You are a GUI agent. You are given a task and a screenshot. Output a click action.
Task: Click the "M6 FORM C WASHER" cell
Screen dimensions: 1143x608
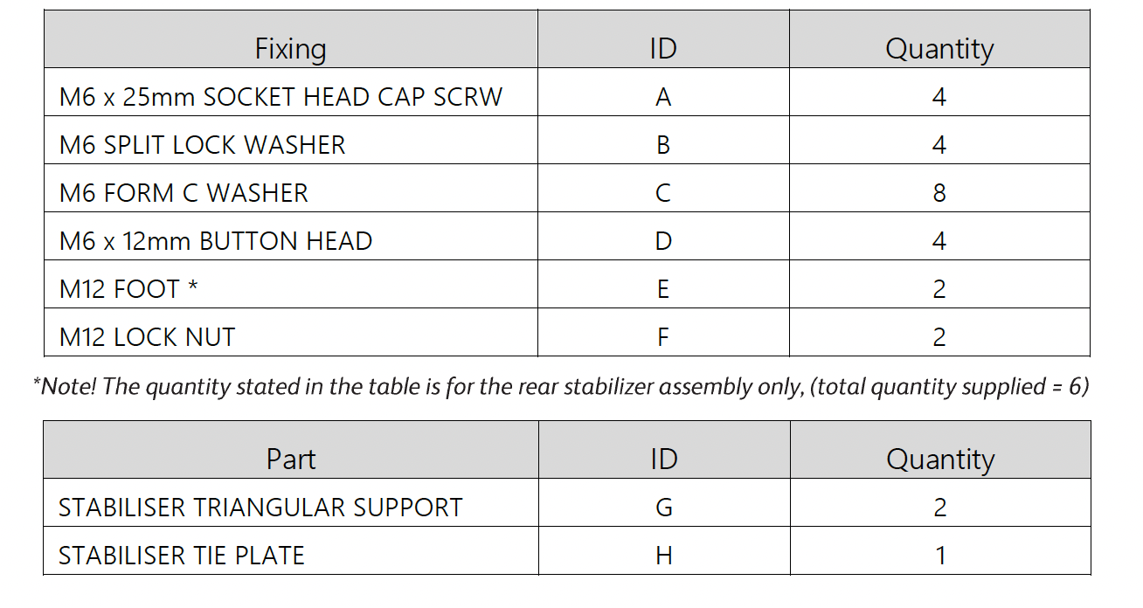(184, 193)
